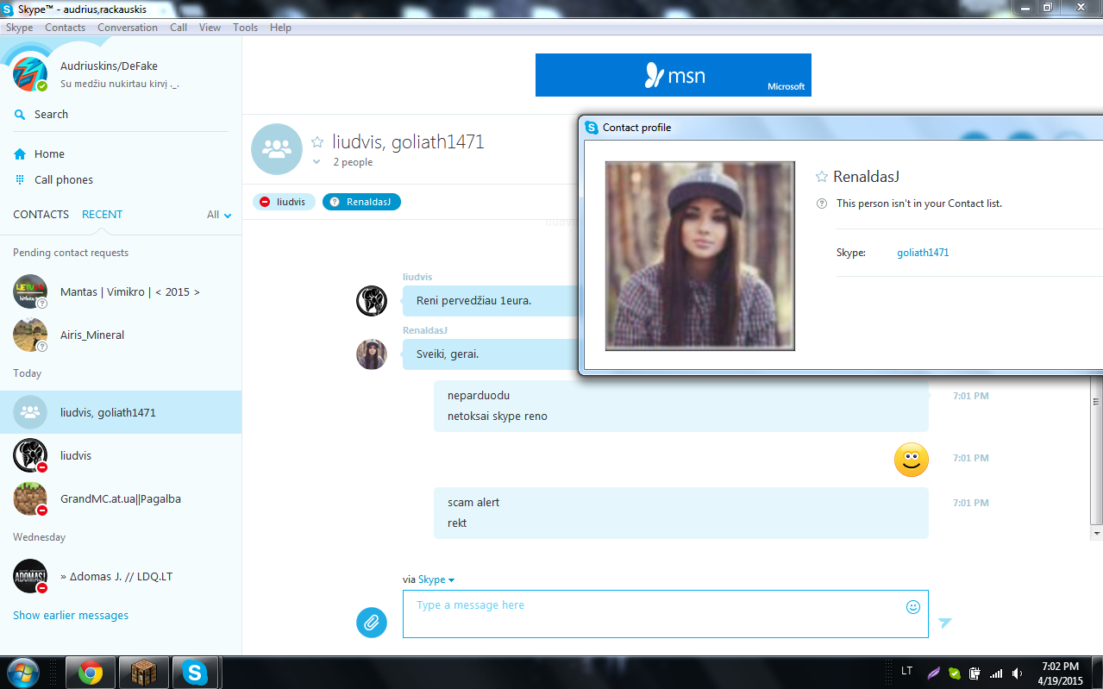Image resolution: width=1103 pixels, height=689 pixels.
Task: Click the goliath1471 Skype name link
Action: pos(923,254)
